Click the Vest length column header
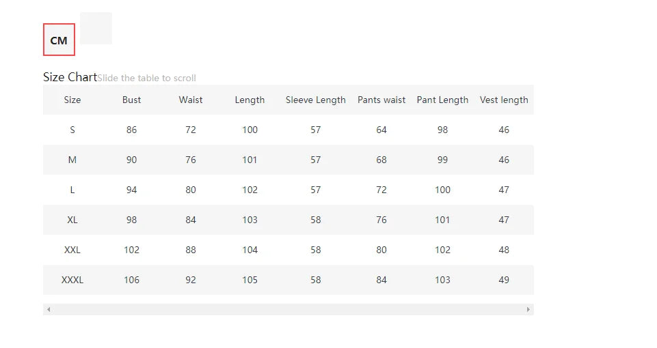 pyautogui.click(x=504, y=100)
